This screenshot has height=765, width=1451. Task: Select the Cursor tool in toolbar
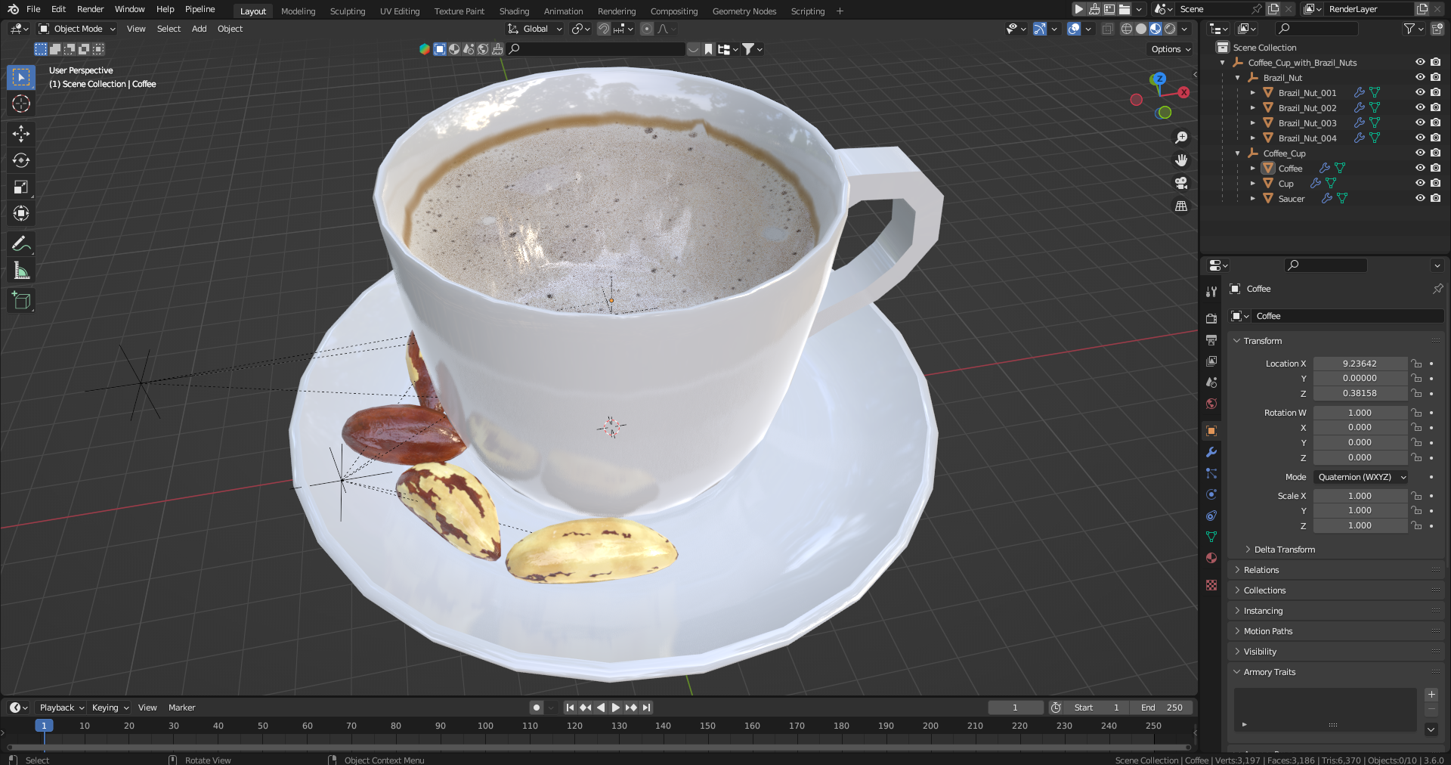(21, 104)
